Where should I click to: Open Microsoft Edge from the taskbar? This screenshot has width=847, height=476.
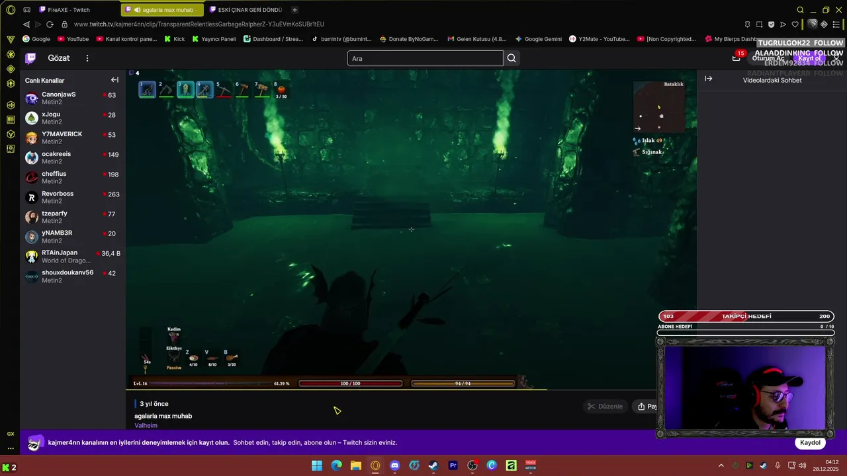[337, 465]
